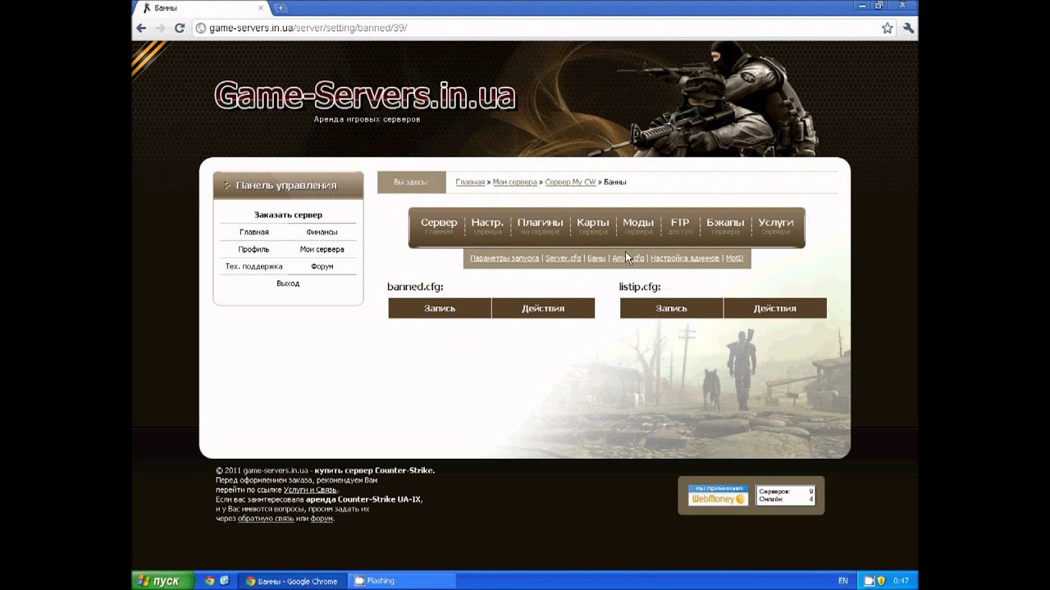Switch to the Flashing taskbar button
The image size is (1050, 590).
(x=402, y=581)
